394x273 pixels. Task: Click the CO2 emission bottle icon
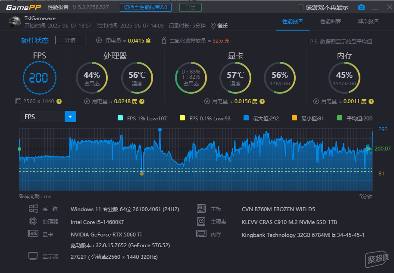163,40
